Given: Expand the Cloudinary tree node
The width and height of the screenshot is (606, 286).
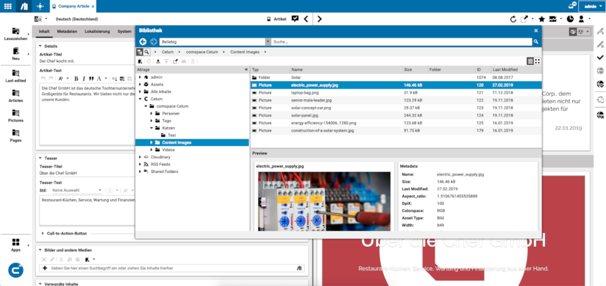Looking at the screenshot, I should tap(140, 157).
